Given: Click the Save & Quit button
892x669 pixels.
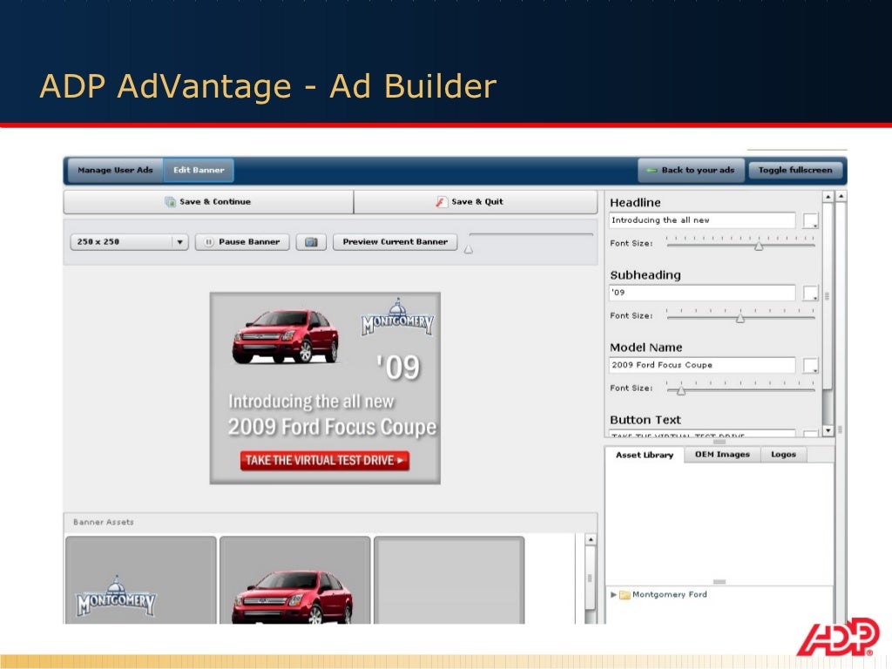Looking at the screenshot, I should pyautogui.click(x=476, y=202).
